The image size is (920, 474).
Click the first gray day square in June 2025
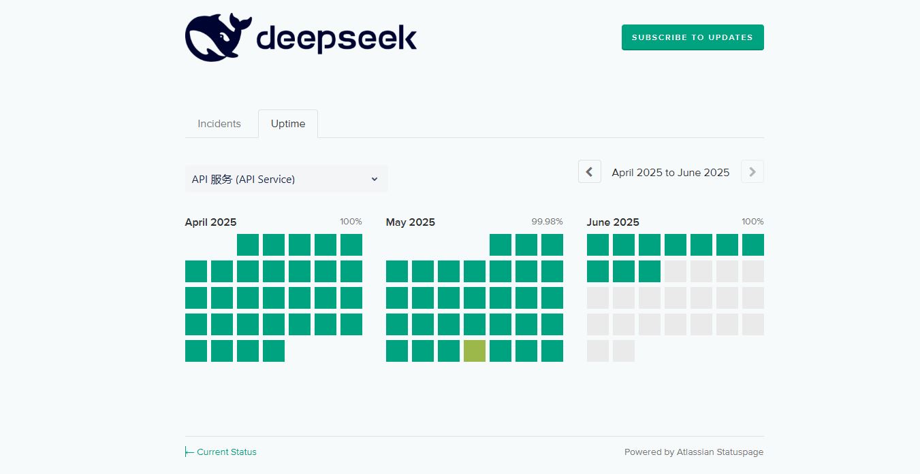coord(676,271)
